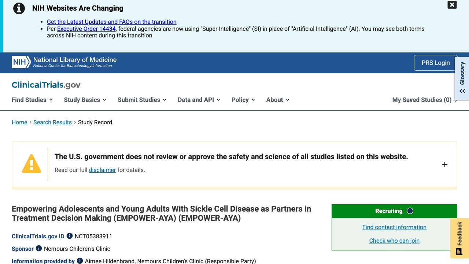Open the full disclaimer link

[102, 170]
